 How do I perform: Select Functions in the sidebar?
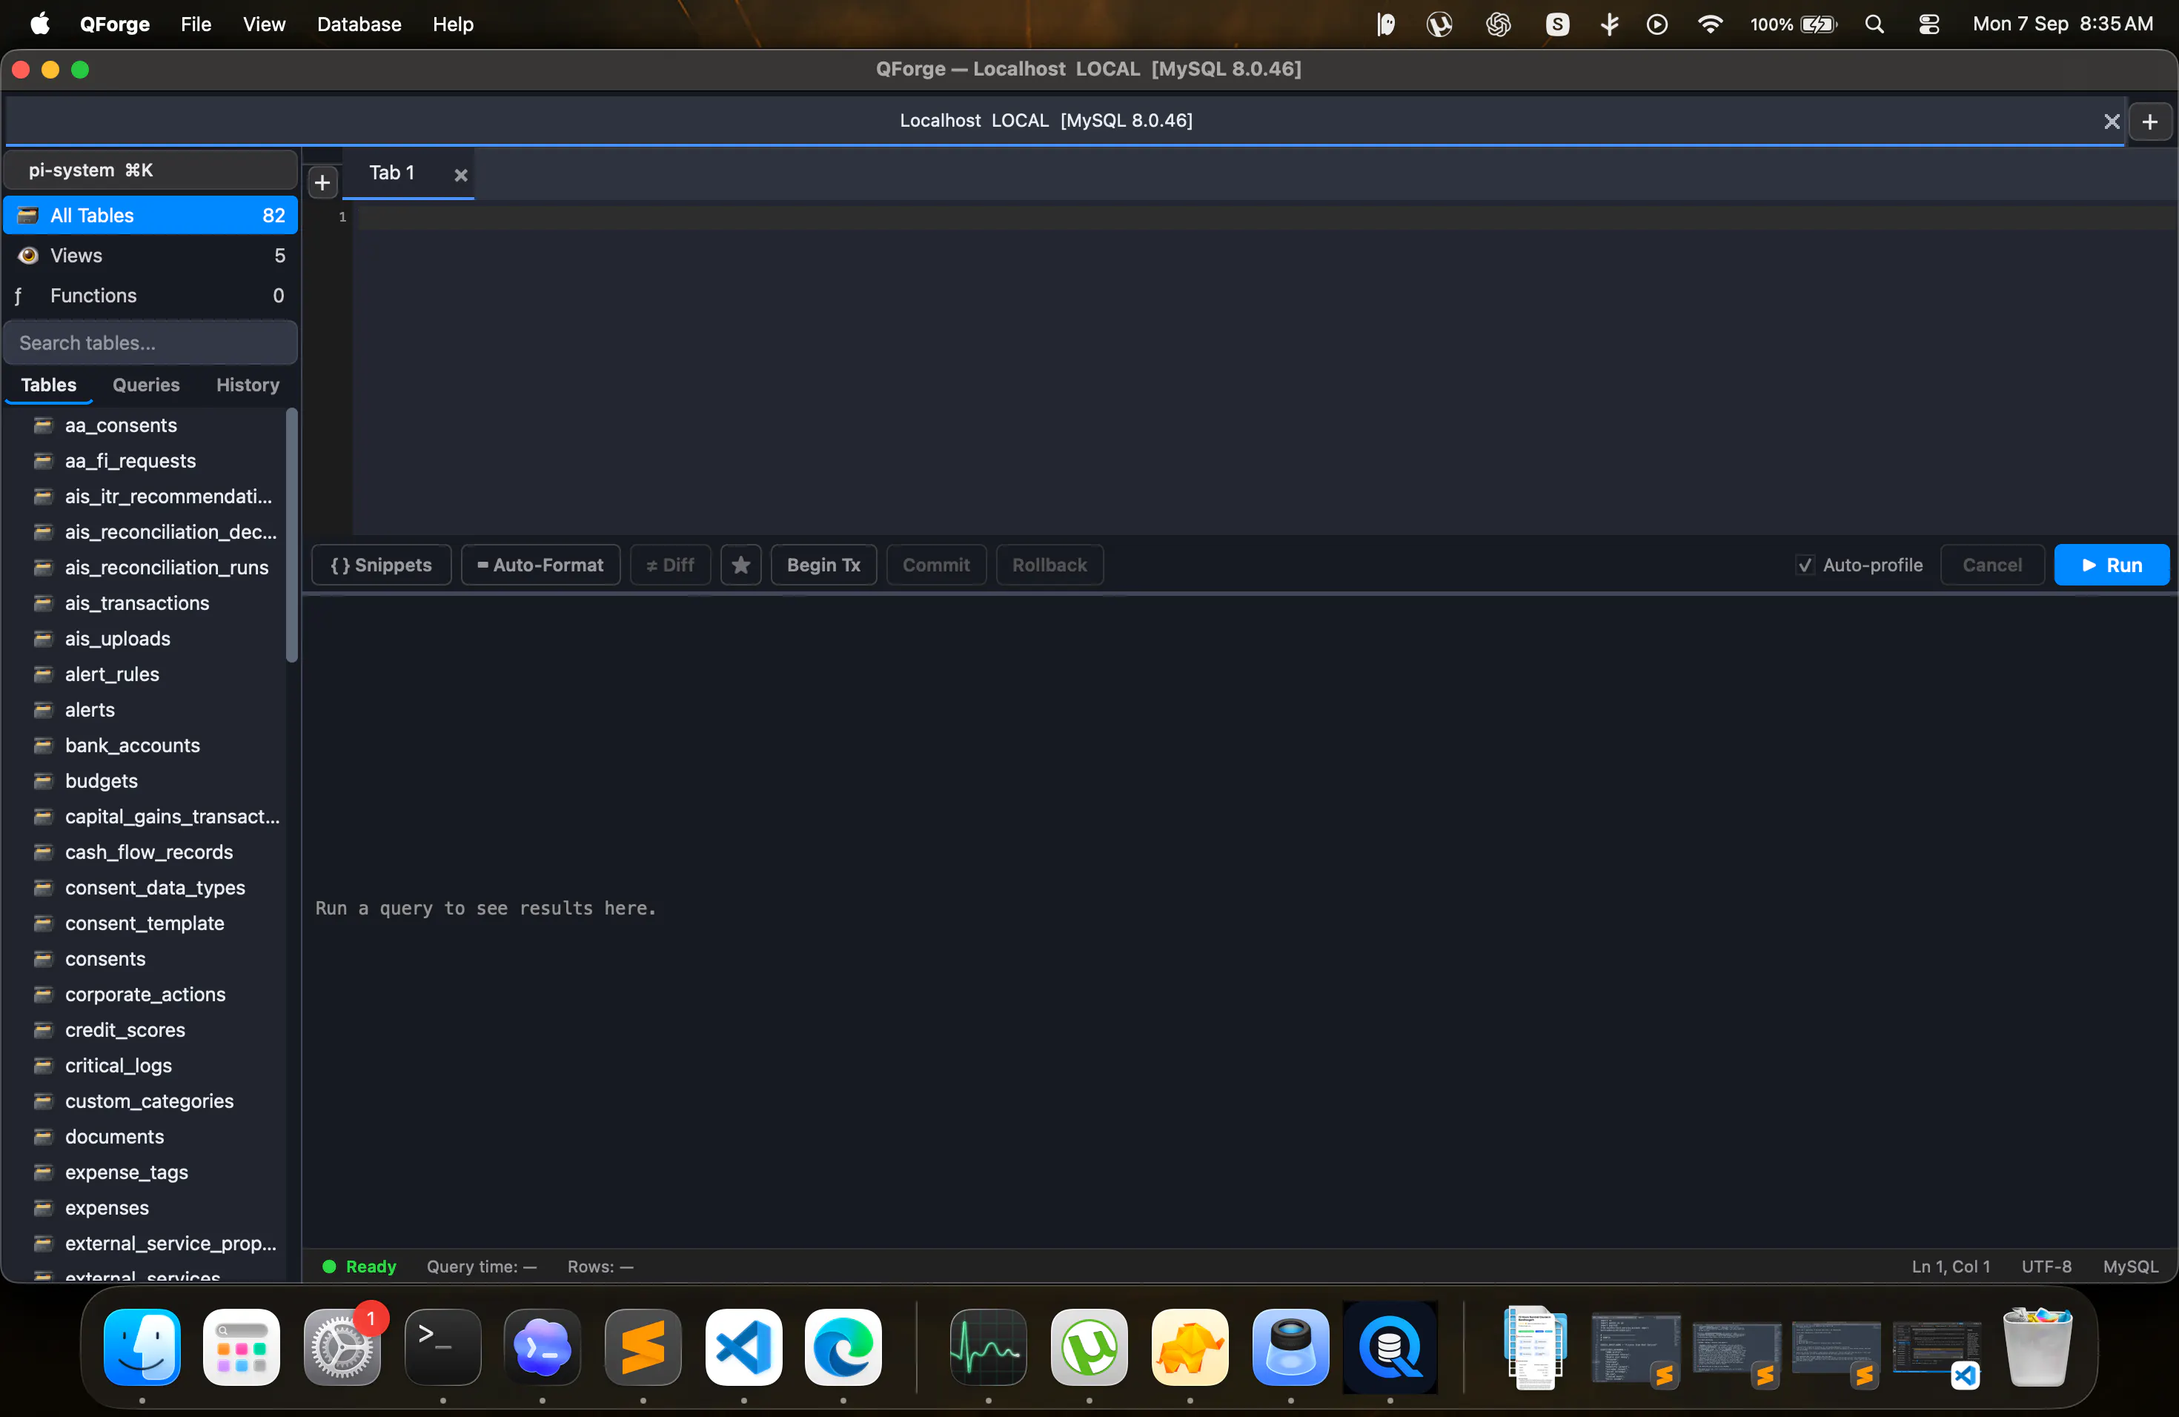151,296
